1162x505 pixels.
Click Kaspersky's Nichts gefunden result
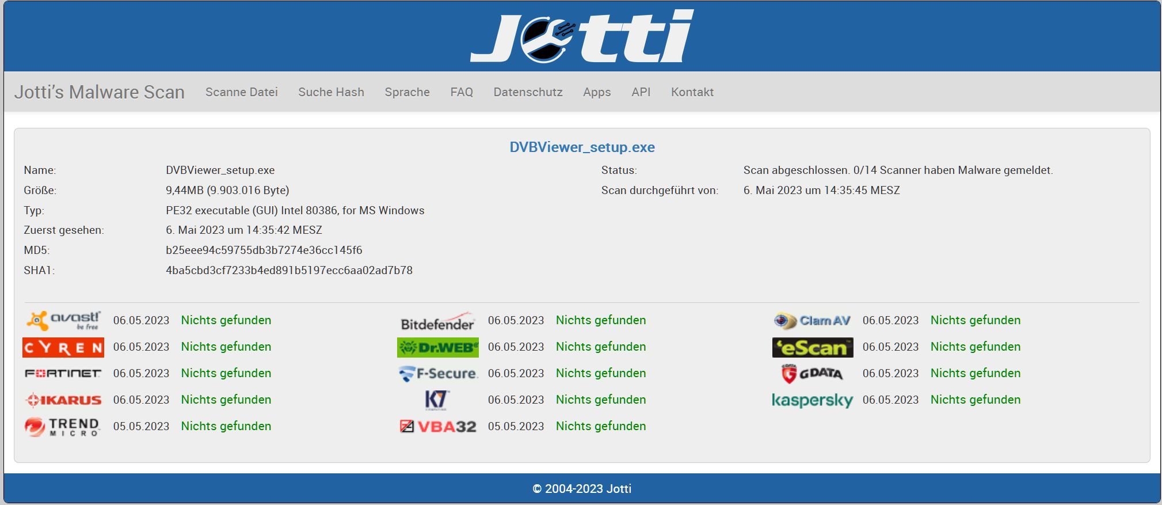pyautogui.click(x=976, y=400)
